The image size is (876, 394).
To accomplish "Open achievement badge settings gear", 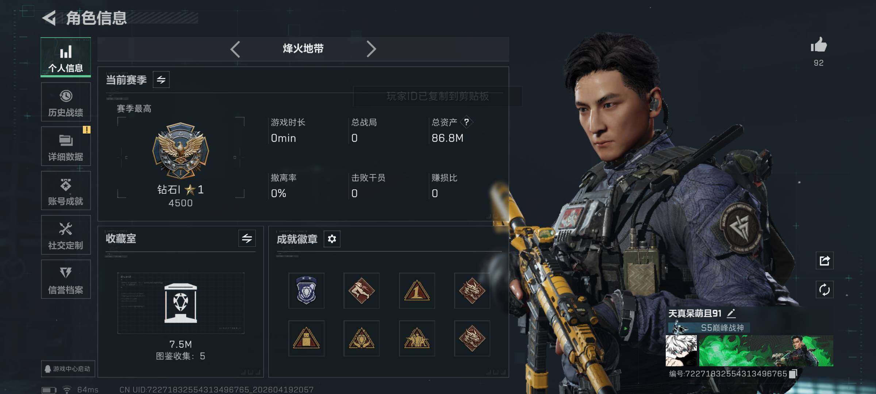I will [x=332, y=239].
